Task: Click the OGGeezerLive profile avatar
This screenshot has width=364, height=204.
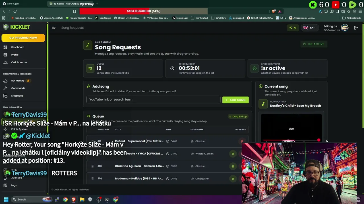Action: (x=345, y=28)
